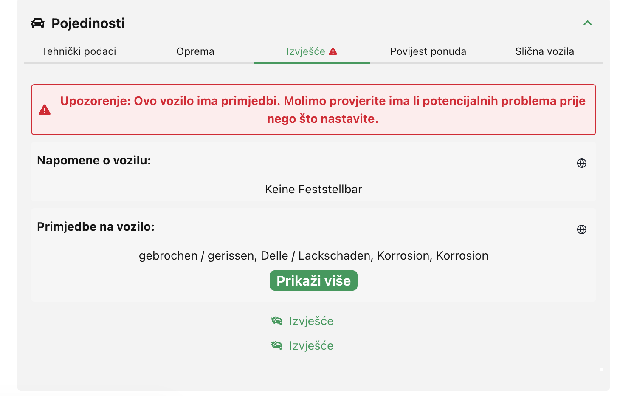This screenshot has height=396, width=620.
Task: Select the Slična vozila tab
Action: [x=544, y=51]
